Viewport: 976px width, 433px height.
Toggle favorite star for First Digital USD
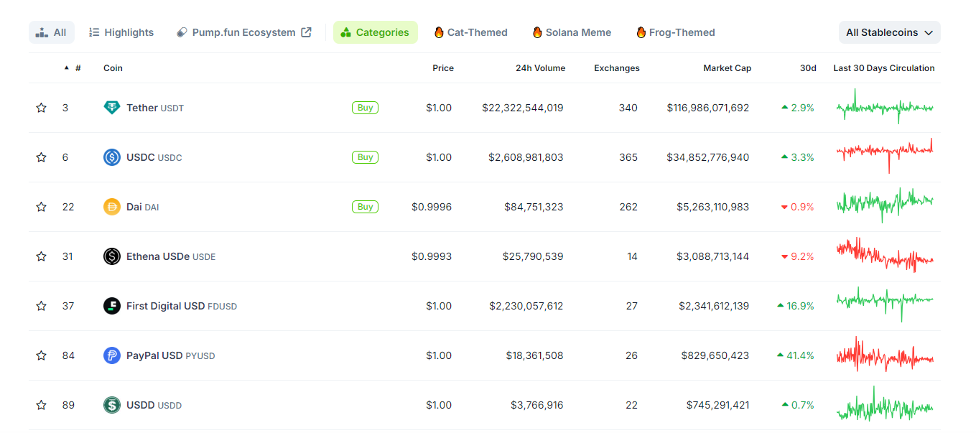click(x=41, y=306)
